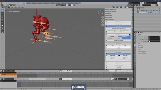This screenshot has height=90, width=161.
Task: Expand the Rigid Body World section
Action: pyautogui.click(x=142, y=52)
